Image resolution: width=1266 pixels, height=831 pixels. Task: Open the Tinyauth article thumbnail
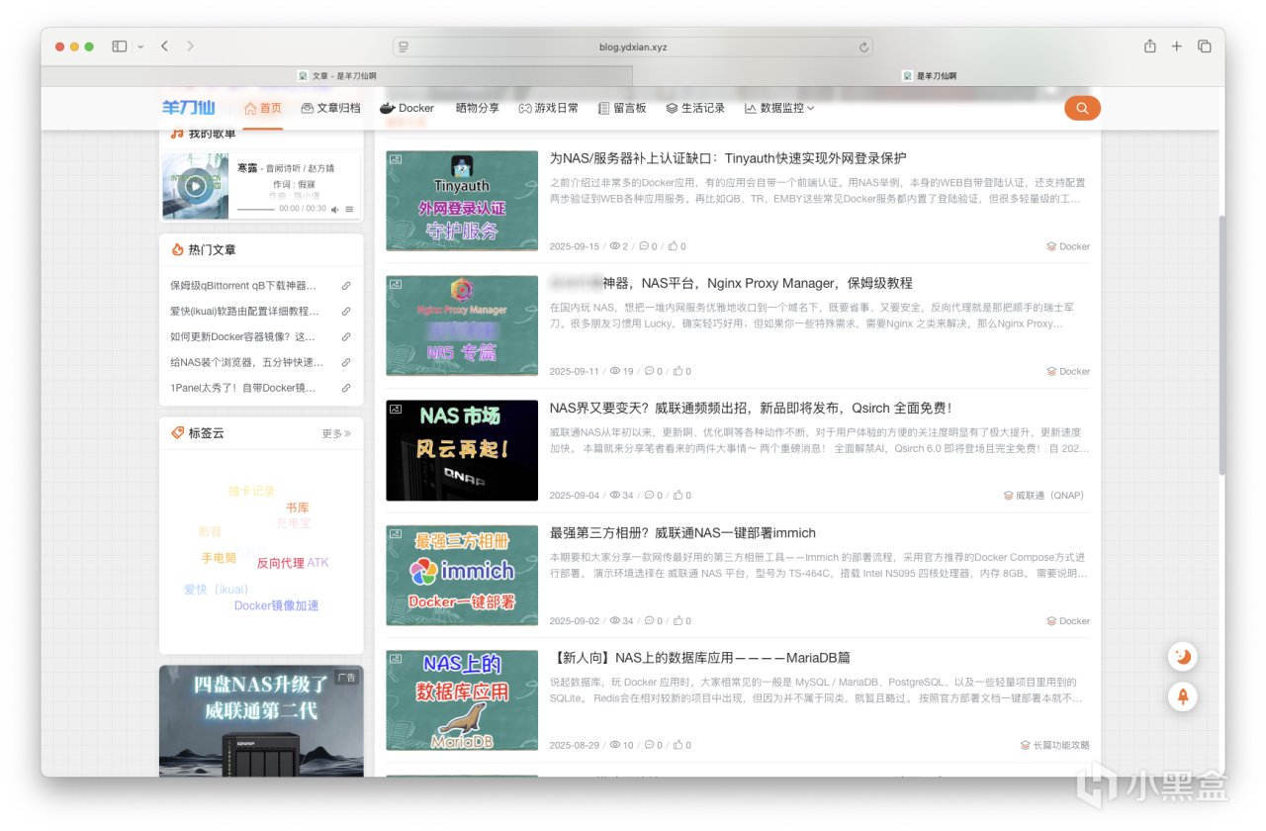(x=462, y=201)
